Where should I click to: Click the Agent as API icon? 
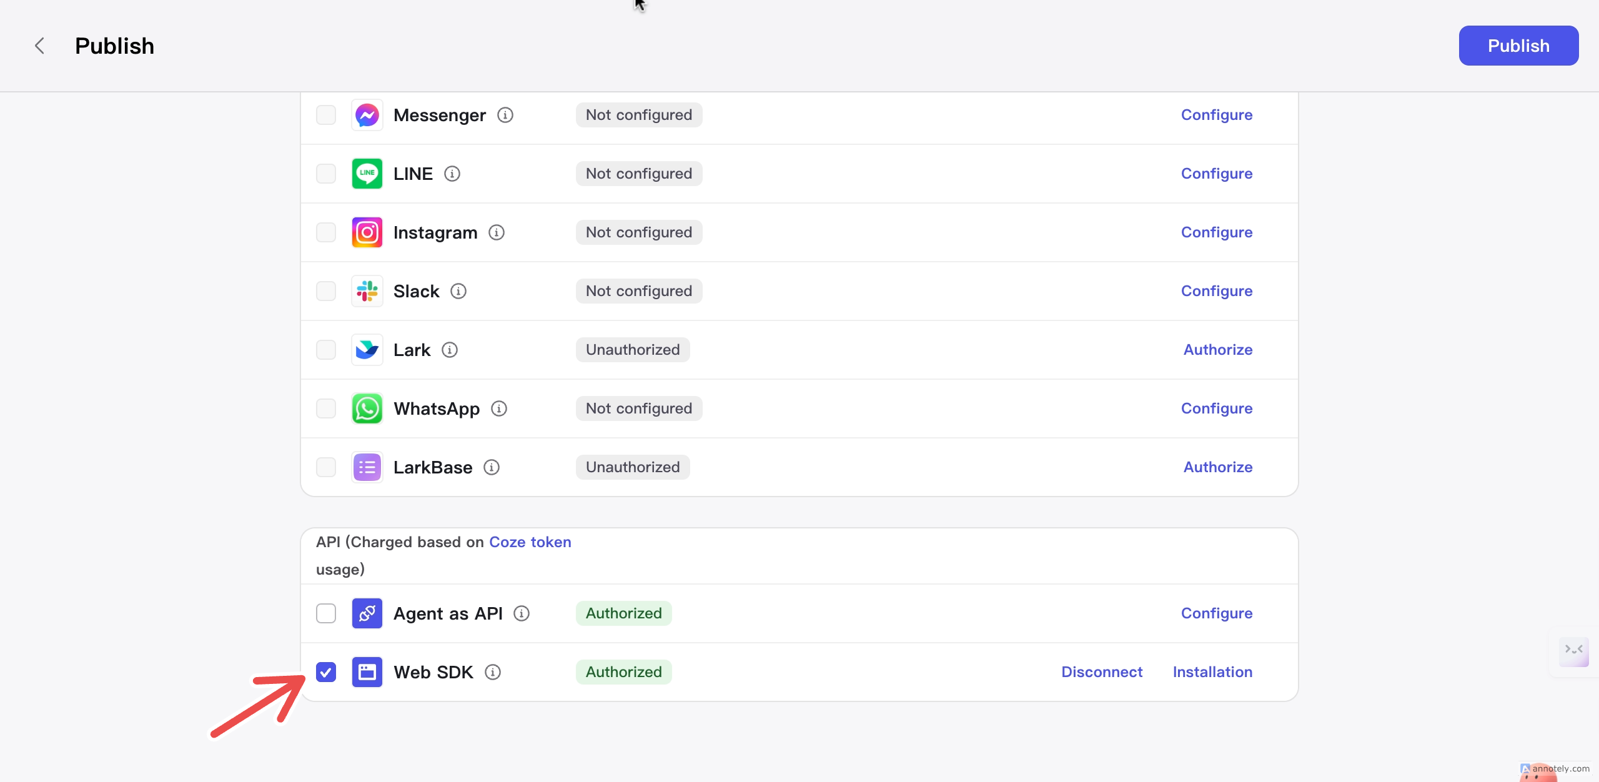(367, 613)
